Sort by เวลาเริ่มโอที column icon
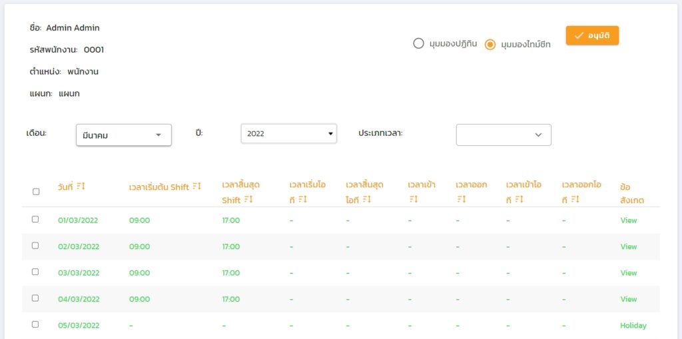 click(x=302, y=200)
